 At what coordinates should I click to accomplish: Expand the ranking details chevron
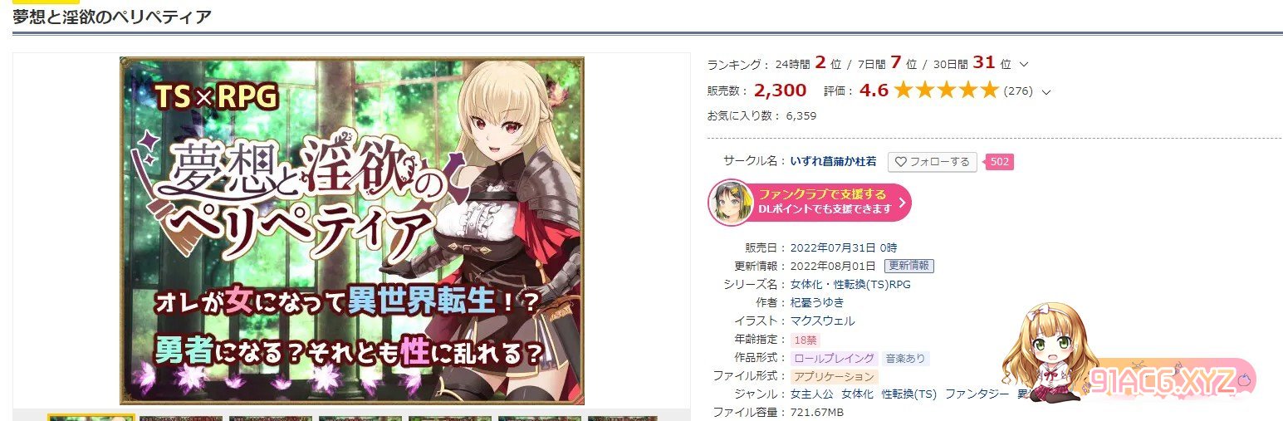[1024, 64]
